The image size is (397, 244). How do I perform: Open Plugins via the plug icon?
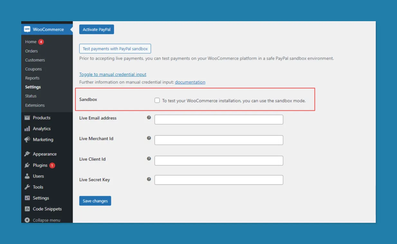[27, 165]
